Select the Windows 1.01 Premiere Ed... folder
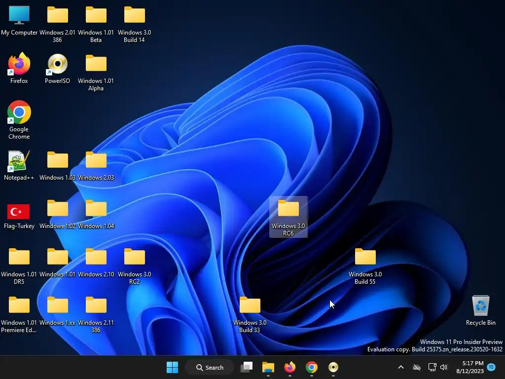 click(19, 314)
